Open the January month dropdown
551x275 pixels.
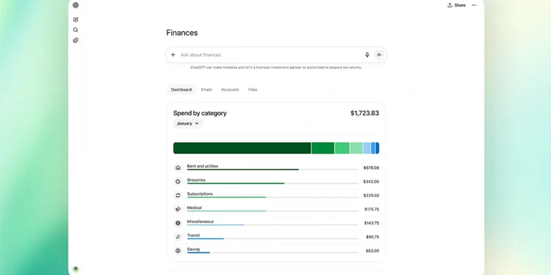pos(188,123)
